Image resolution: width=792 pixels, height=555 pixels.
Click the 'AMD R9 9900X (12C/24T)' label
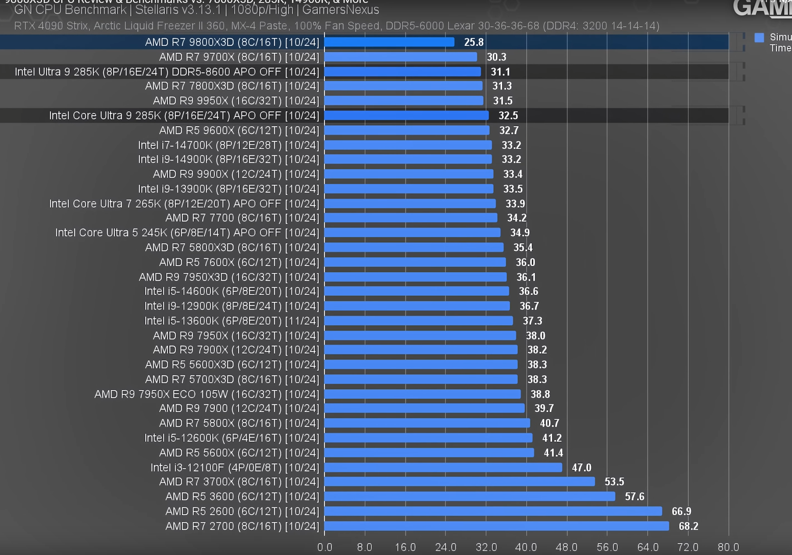[236, 174]
